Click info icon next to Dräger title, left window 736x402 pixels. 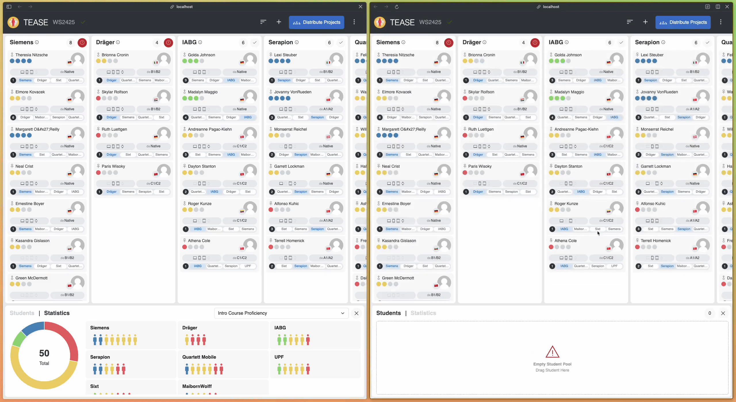point(118,42)
